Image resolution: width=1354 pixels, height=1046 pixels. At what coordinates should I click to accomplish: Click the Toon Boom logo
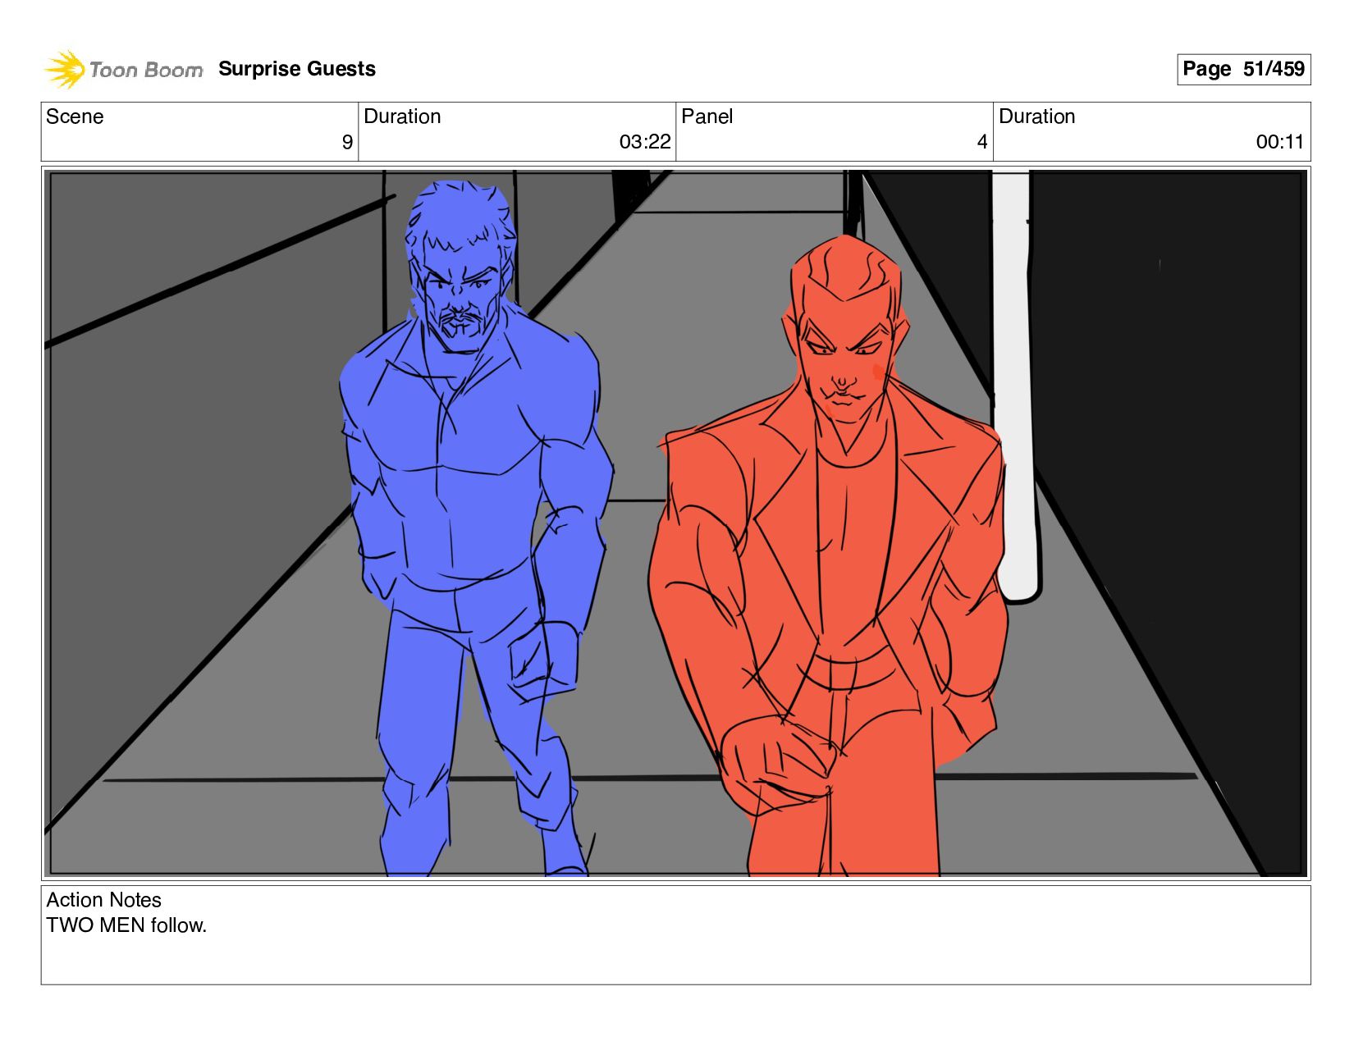click(x=123, y=70)
